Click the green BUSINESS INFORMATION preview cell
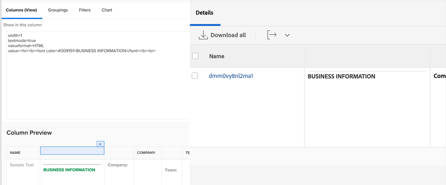 click(x=69, y=170)
